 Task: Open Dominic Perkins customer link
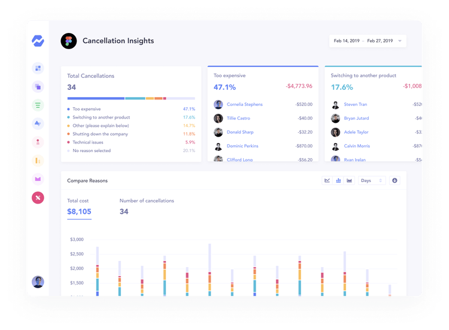point(242,146)
